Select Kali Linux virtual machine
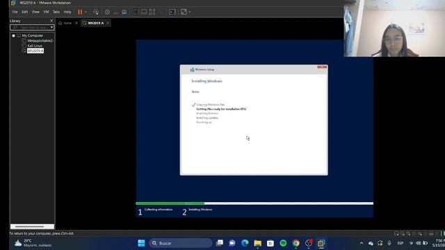Viewport: 445px width, 250px height. pos(35,46)
